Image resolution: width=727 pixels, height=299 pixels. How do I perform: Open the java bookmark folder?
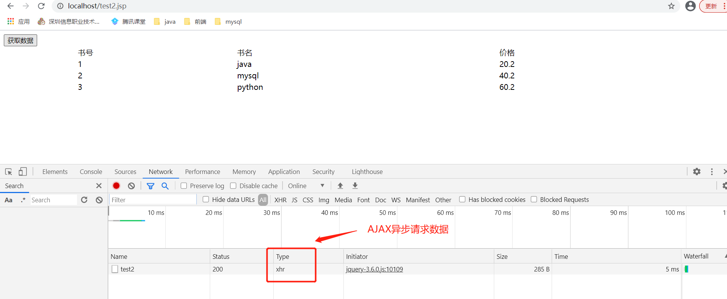coord(165,21)
